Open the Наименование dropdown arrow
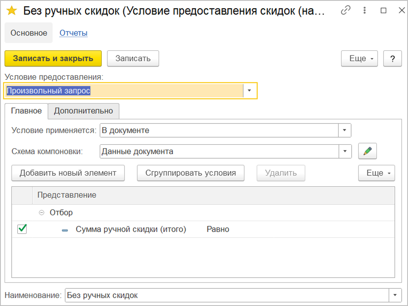 tap(395, 296)
